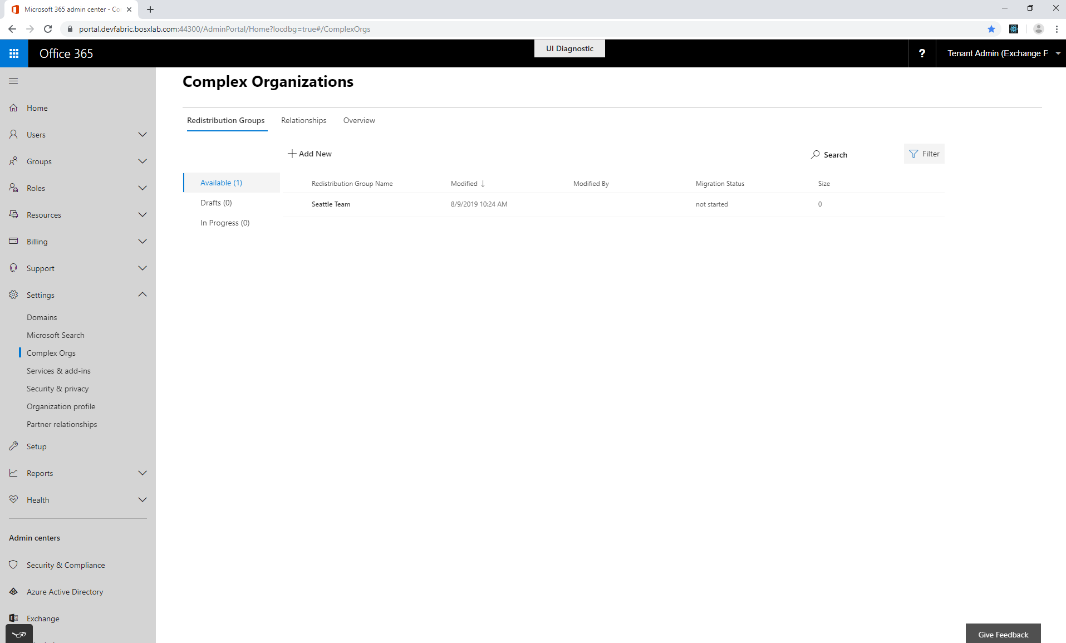Click the magnifier icon beside Search

coord(815,155)
